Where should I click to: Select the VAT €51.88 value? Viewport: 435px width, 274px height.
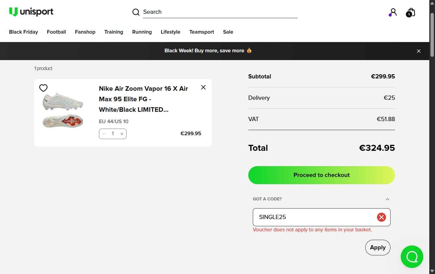point(386,119)
